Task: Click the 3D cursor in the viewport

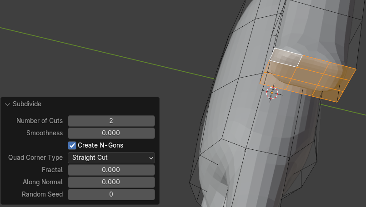Action: 272,93
